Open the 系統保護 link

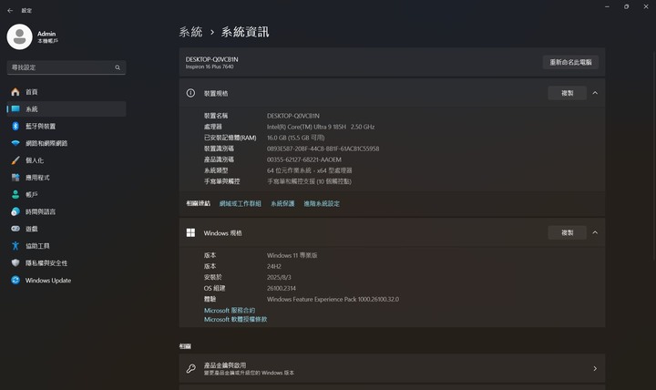[x=282, y=204]
